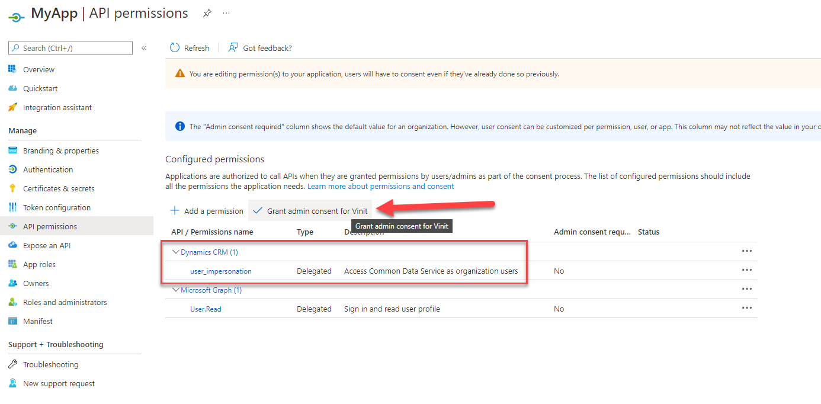
Task: Click the Troubleshooting wrench icon
Action: 12,364
